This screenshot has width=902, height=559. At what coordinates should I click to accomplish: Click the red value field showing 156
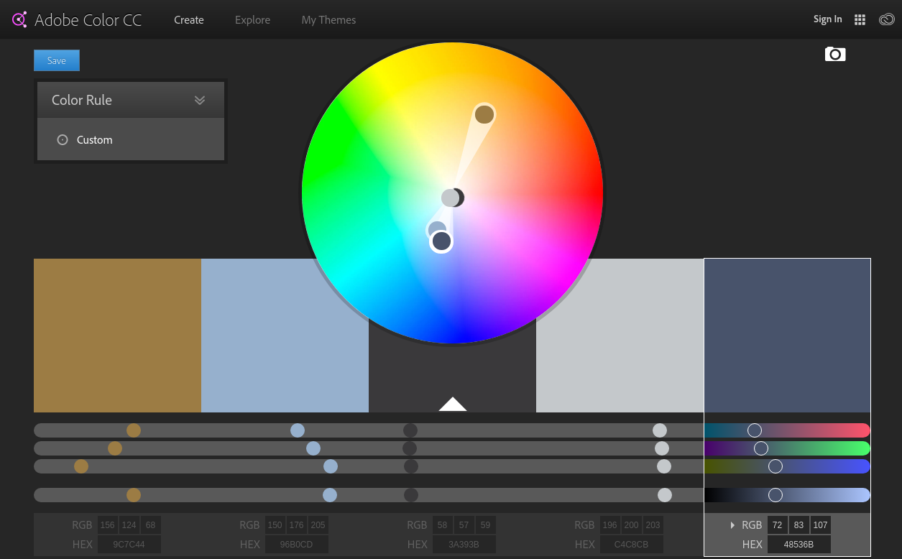point(107,525)
